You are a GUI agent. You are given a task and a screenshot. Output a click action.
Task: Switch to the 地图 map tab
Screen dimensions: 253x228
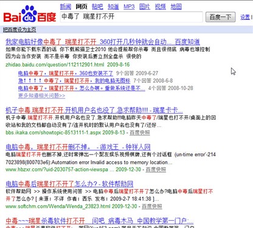(x=176, y=7)
